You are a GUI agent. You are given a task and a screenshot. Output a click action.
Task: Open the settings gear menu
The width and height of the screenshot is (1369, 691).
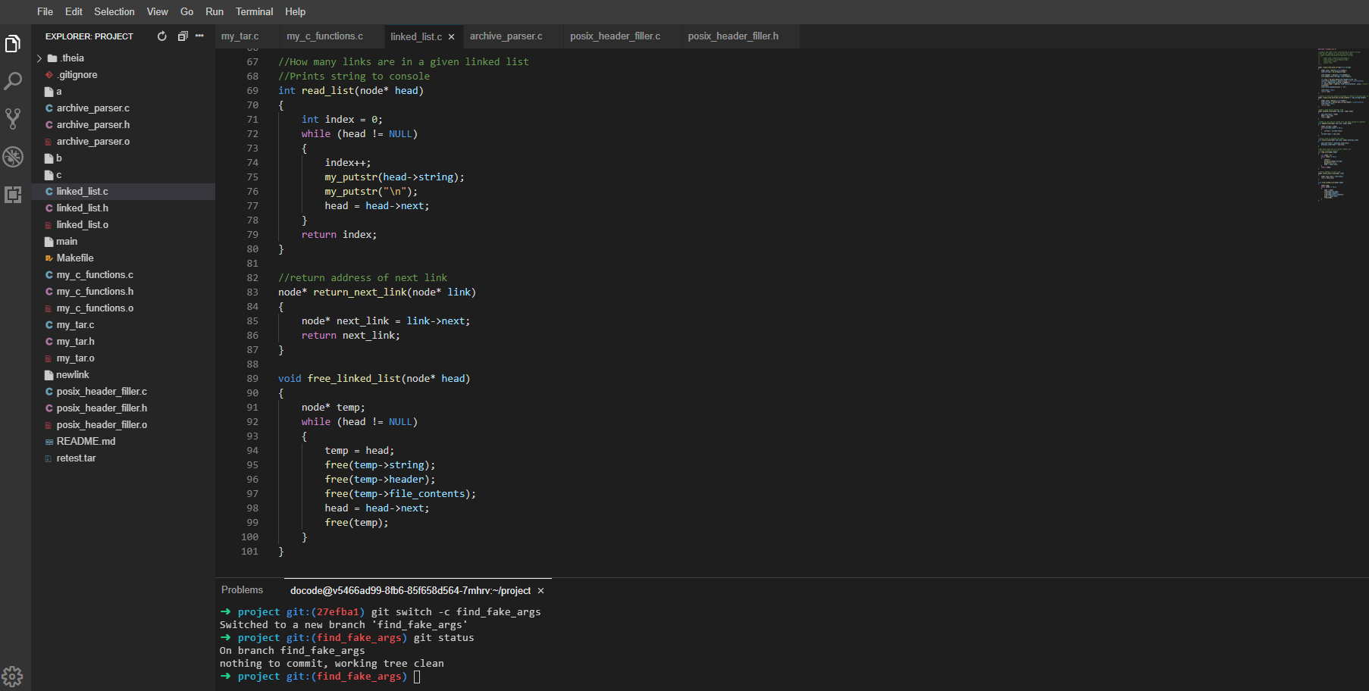pyautogui.click(x=13, y=675)
